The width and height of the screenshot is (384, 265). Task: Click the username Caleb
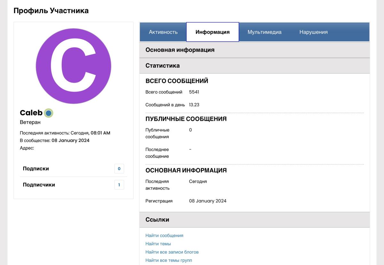(x=29, y=113)
